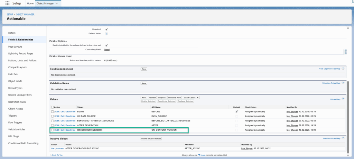Image resolution: width=354 pixels, height=159 pixels.
Task: Click the Field Dependencies Help question icon
Action: (x=343, y=69)
